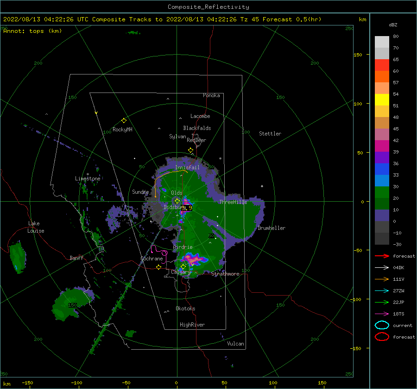Click the ThreeHills city label

point(233,202)
